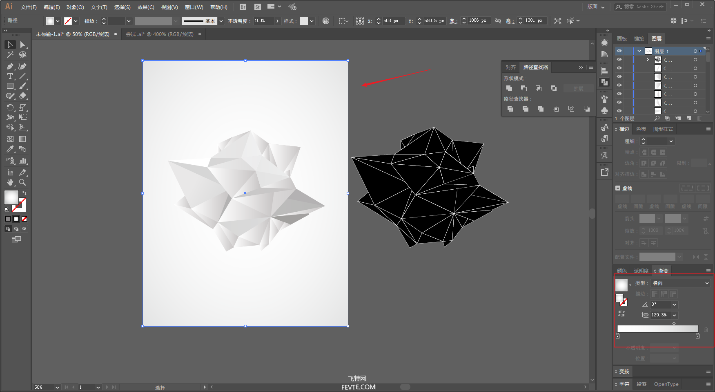Click the toolbox Fill color swatch

11,197
